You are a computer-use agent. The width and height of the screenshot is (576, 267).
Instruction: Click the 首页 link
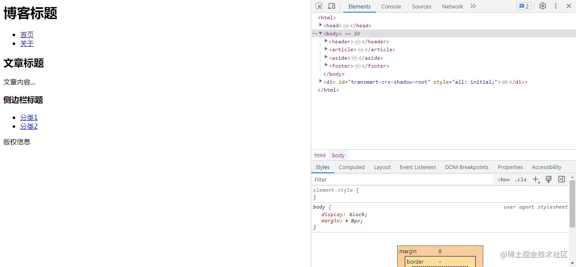(27, 34)
